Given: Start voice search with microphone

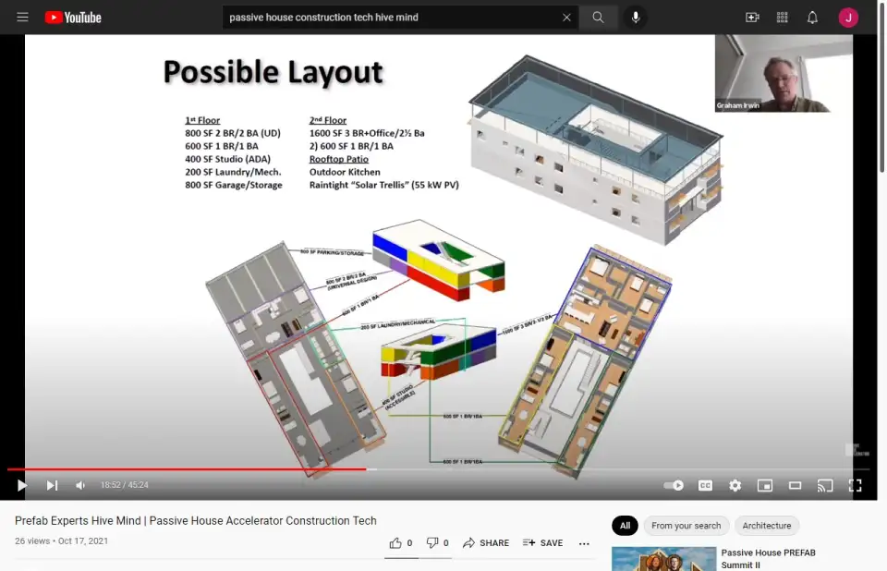Looking at the screenshot, I should pyautogui.click(x=636, y=18).
